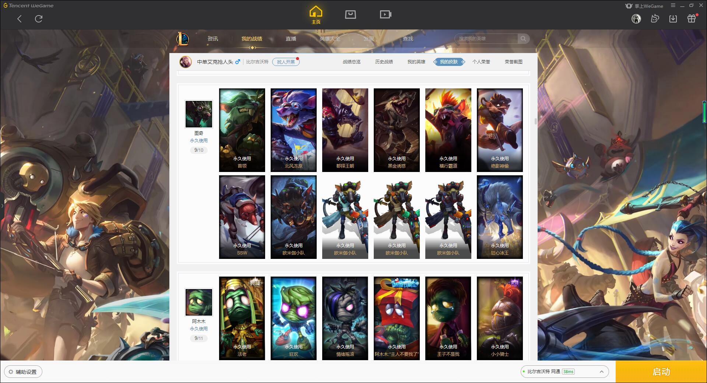Click the 图奇 champion portrait
Viewport: 707px width, 383px height.
point(199,114)
